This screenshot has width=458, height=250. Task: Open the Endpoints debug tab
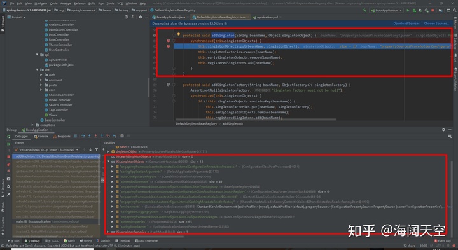point(62,136)
